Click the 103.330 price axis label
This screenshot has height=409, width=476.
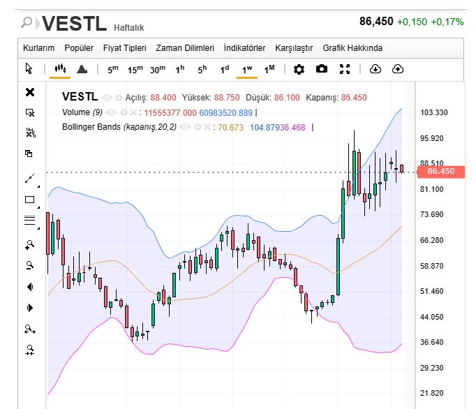click(434, 112)
